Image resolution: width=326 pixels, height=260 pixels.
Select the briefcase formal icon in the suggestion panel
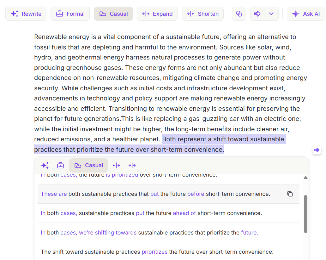coord(60,165)
